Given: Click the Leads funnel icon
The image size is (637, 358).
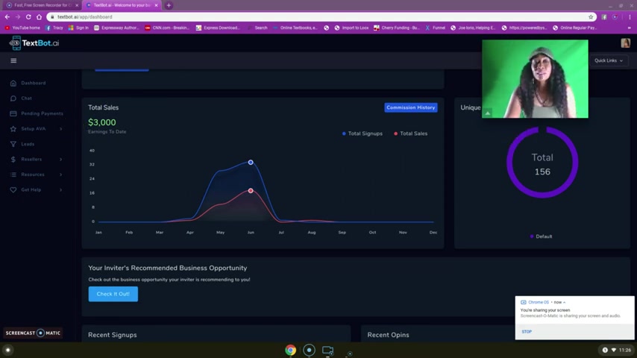Looking at the screenshot, I should click(x=13, y=144).
